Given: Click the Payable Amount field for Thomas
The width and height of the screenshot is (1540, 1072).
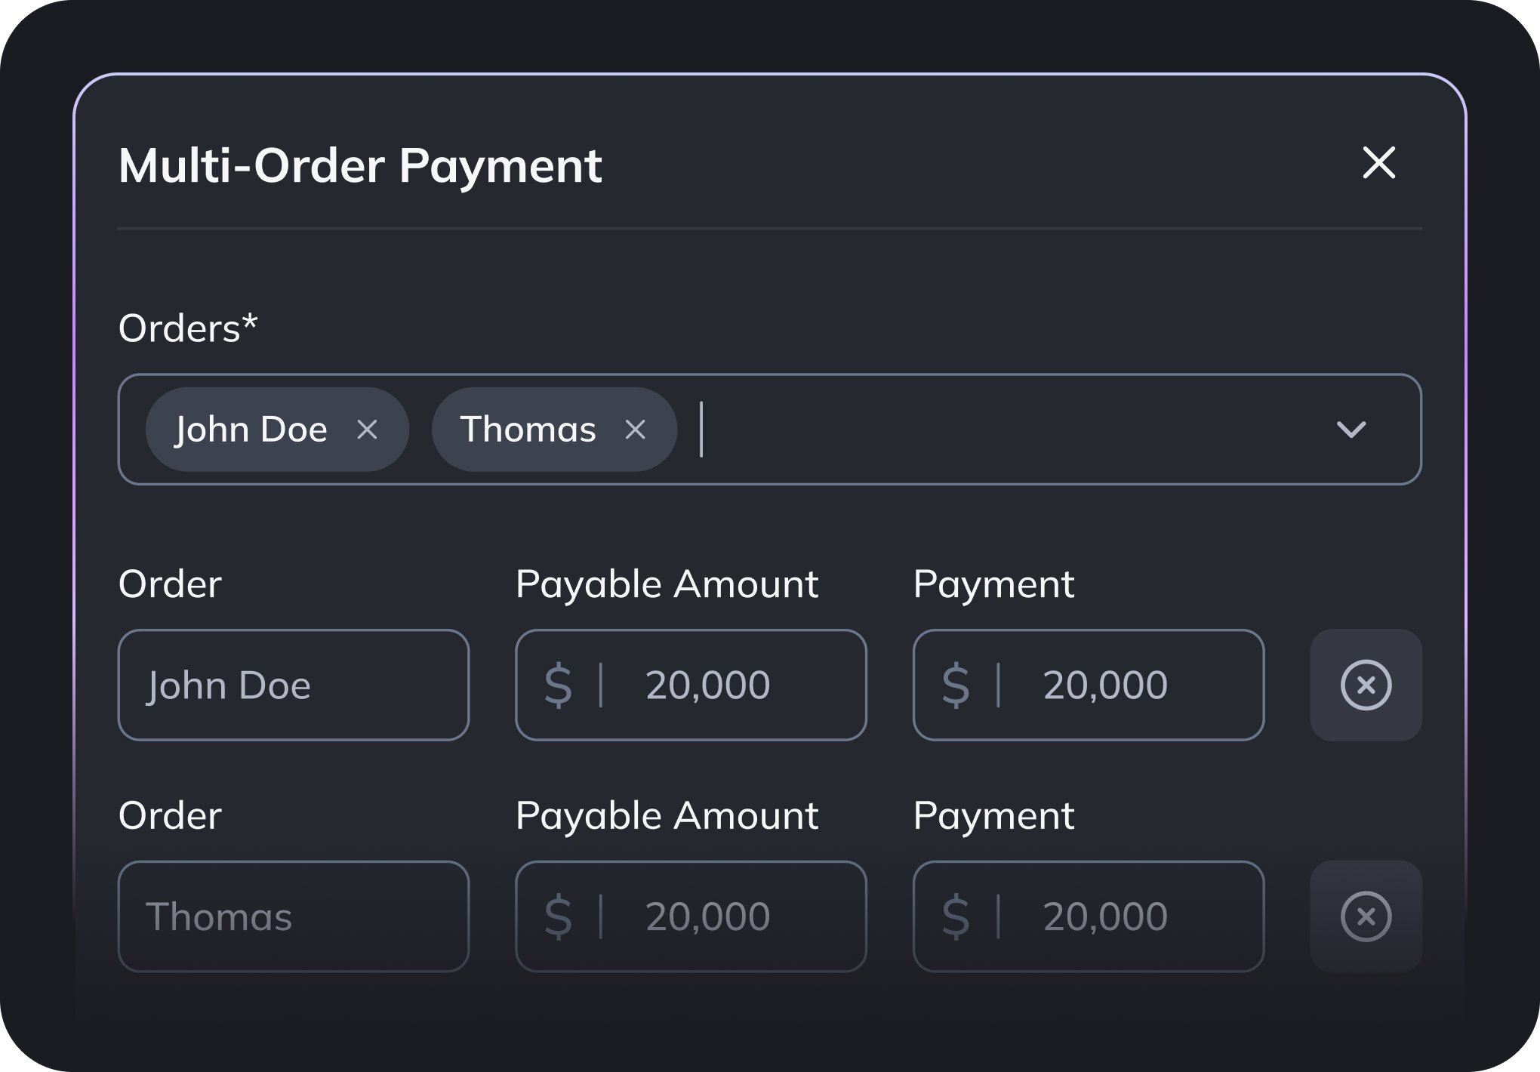Looking at the screenshot, I should 691,916.
